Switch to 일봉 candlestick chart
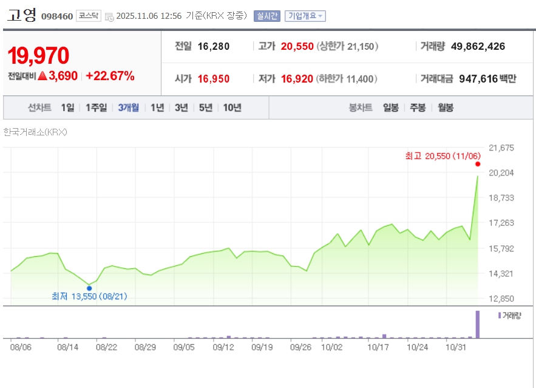 (391, 107)
